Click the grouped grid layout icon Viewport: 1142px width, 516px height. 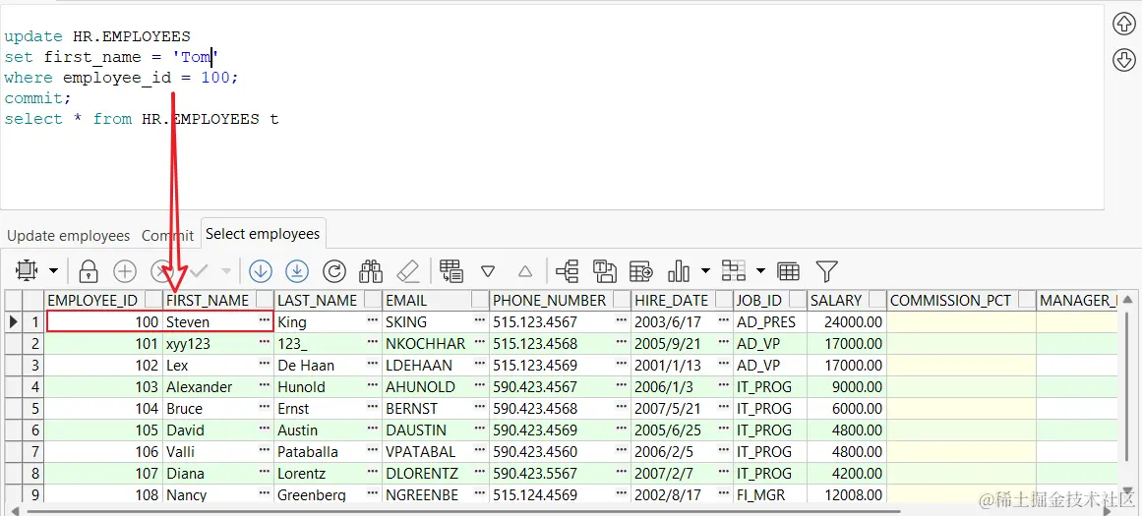click(x=734, y=271)
